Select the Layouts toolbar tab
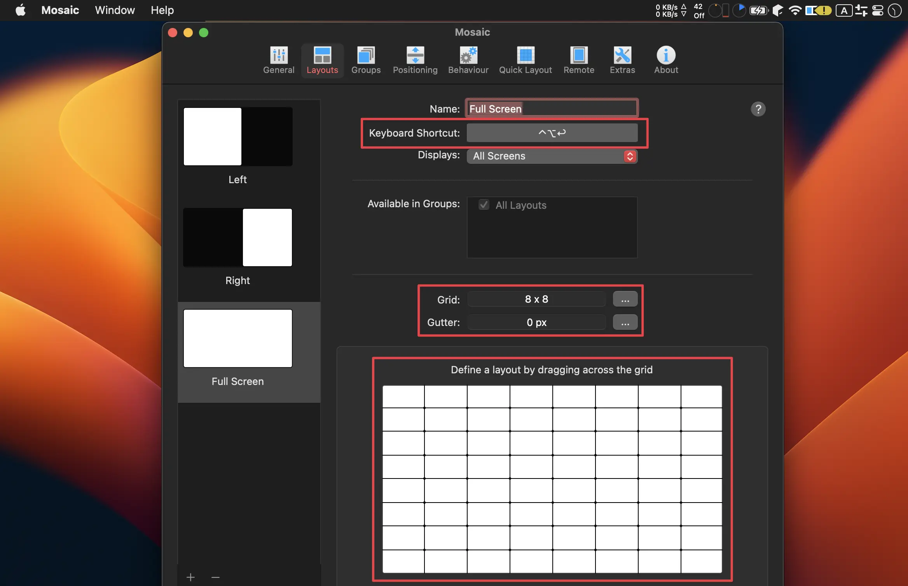This screenshot has height=586, width=908. coord(322,61)
